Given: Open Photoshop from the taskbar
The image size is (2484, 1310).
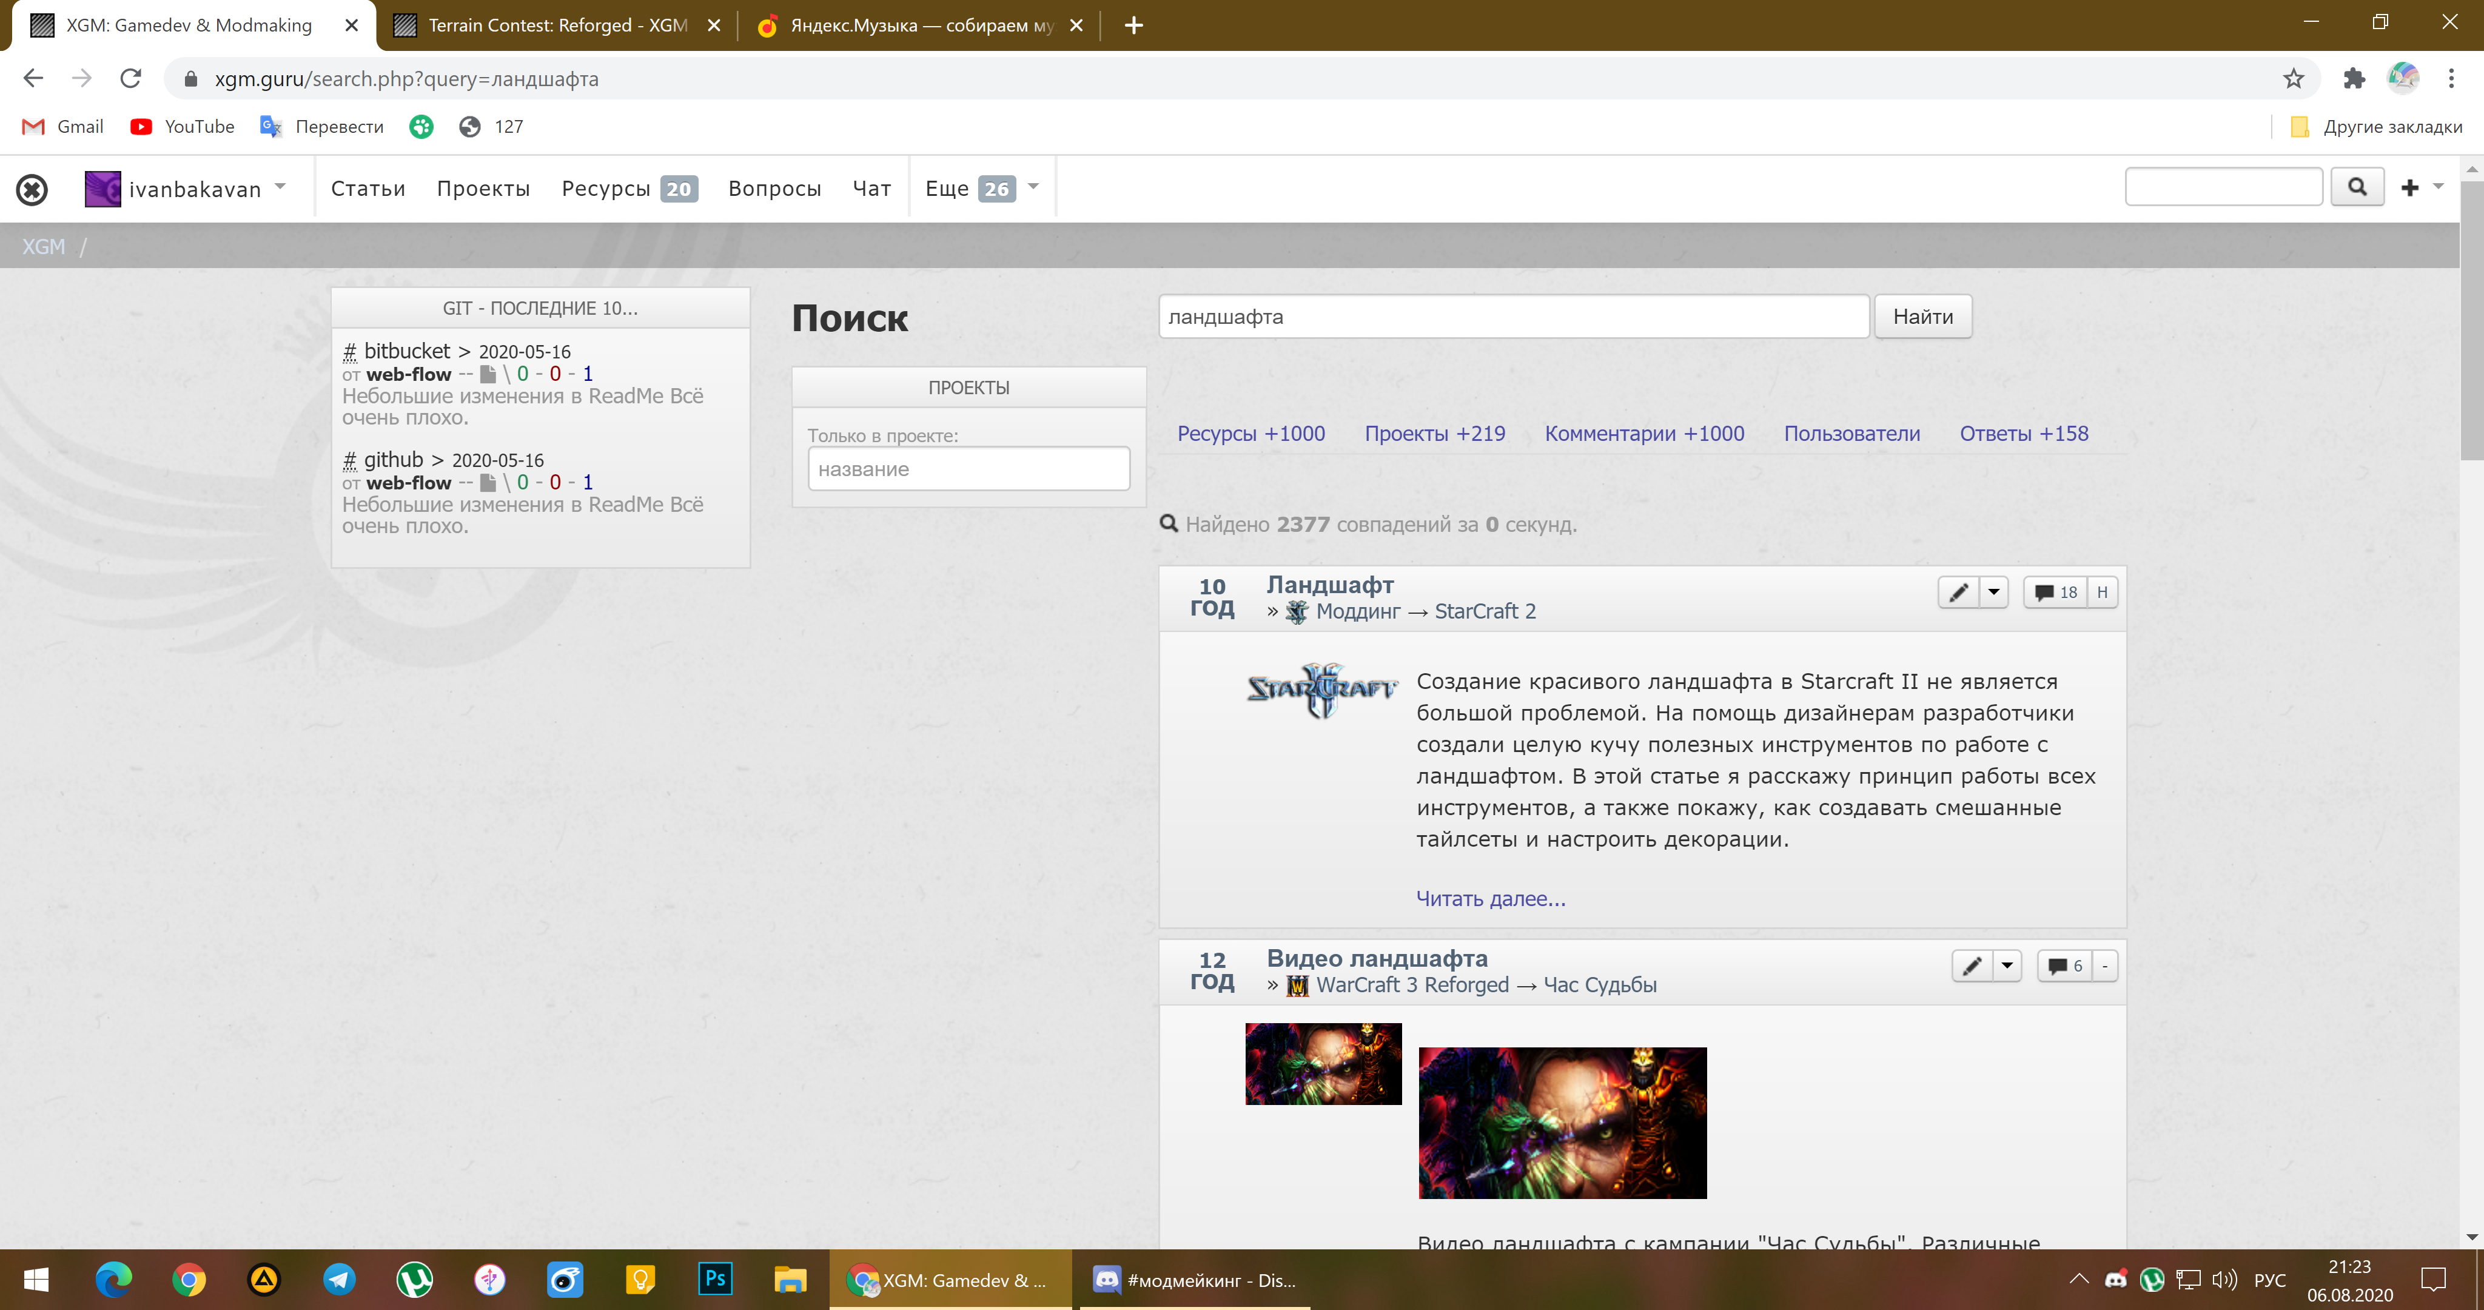Looking at the screenshot, I should pyautogui.click(x=714, y=1279).
